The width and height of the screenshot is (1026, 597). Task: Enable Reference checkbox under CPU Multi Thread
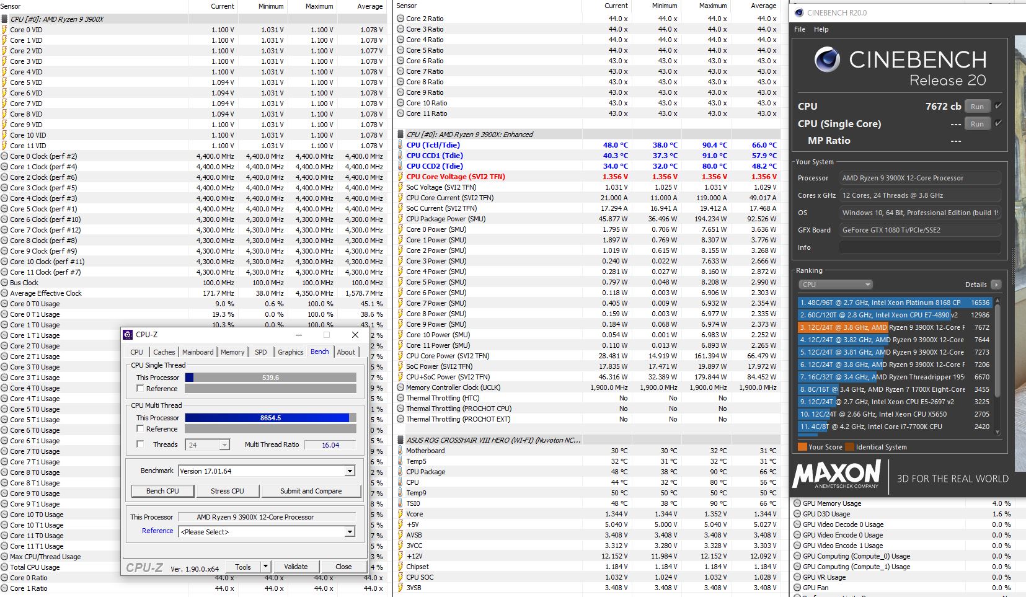140,429
